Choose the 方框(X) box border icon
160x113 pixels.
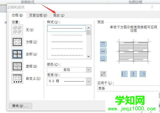pos(17,42)
